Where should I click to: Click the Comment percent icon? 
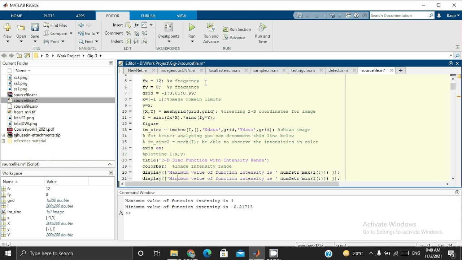[128, 33]
